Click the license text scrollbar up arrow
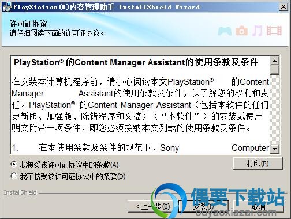291x219 pixels. [275, 61]
